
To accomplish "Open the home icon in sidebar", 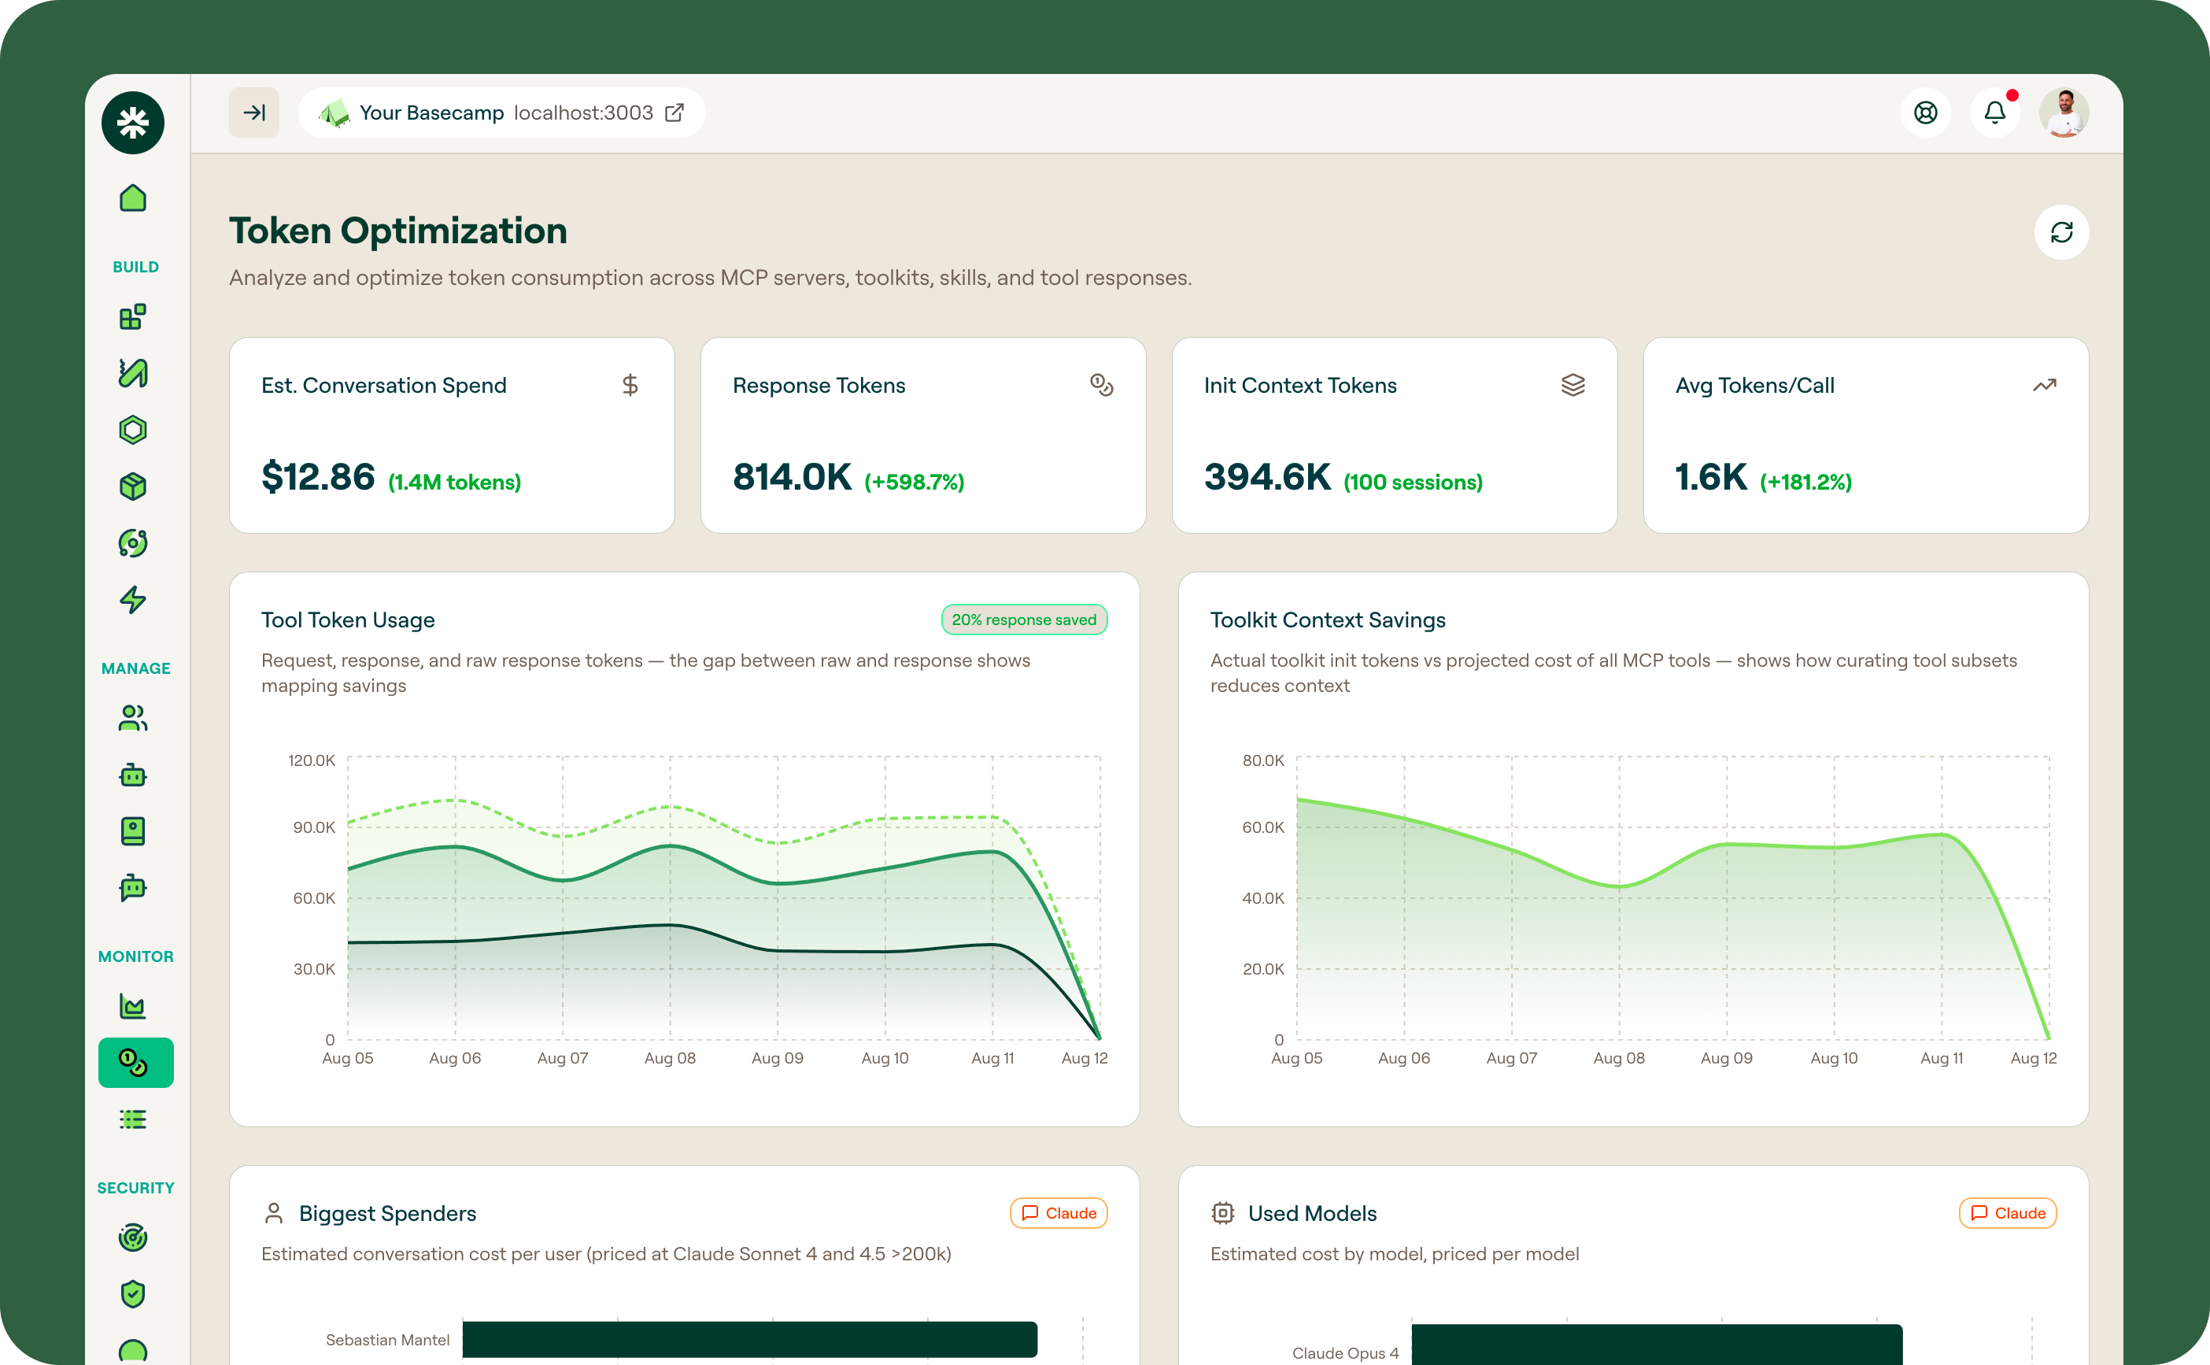I will [133, 198].
